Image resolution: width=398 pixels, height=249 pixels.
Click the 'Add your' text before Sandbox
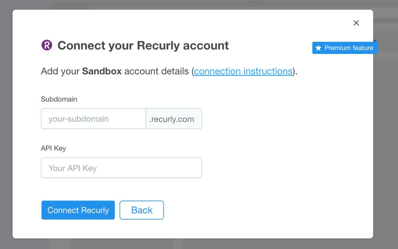click(x=60, y=71)
